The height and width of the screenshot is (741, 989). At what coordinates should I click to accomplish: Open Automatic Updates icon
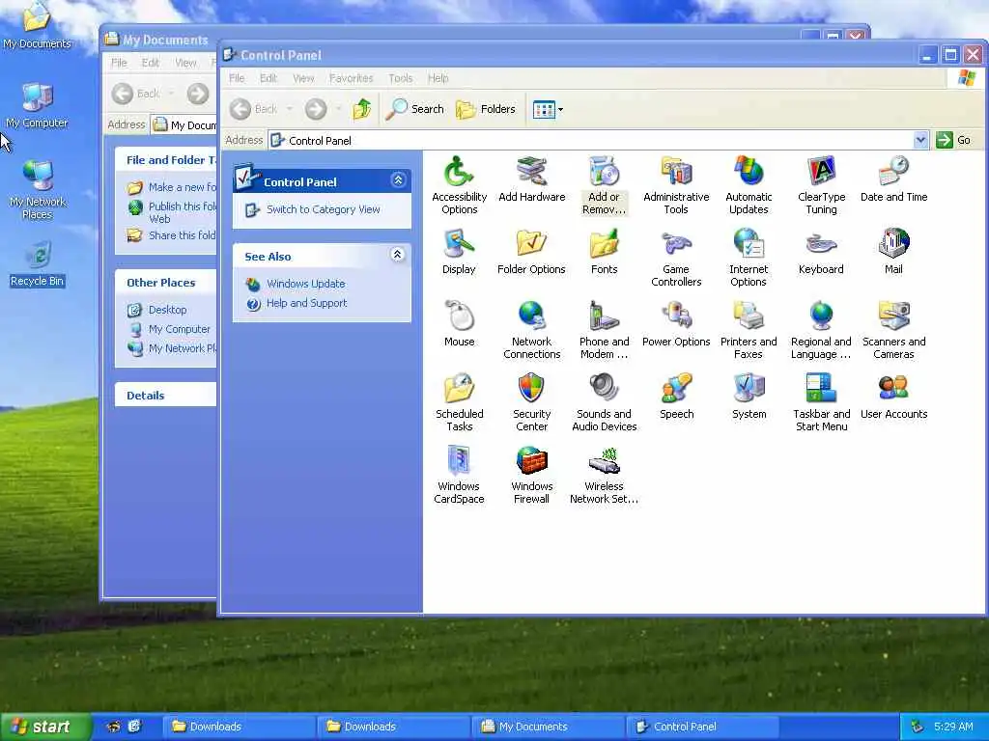pyautogui.click(x=749, y=186)
